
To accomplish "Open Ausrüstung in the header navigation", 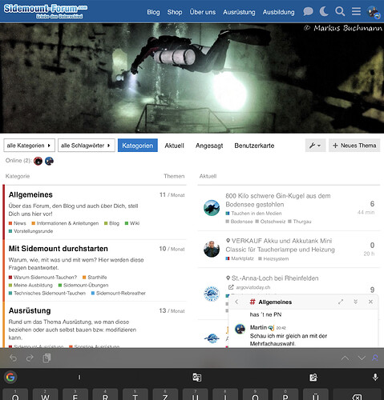I will pos(239,12).
